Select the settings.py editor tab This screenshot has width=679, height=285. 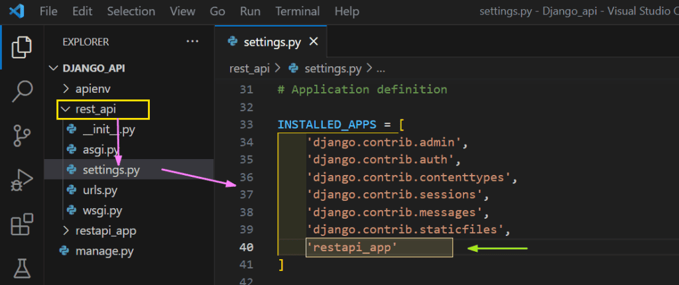pos(271,42)
